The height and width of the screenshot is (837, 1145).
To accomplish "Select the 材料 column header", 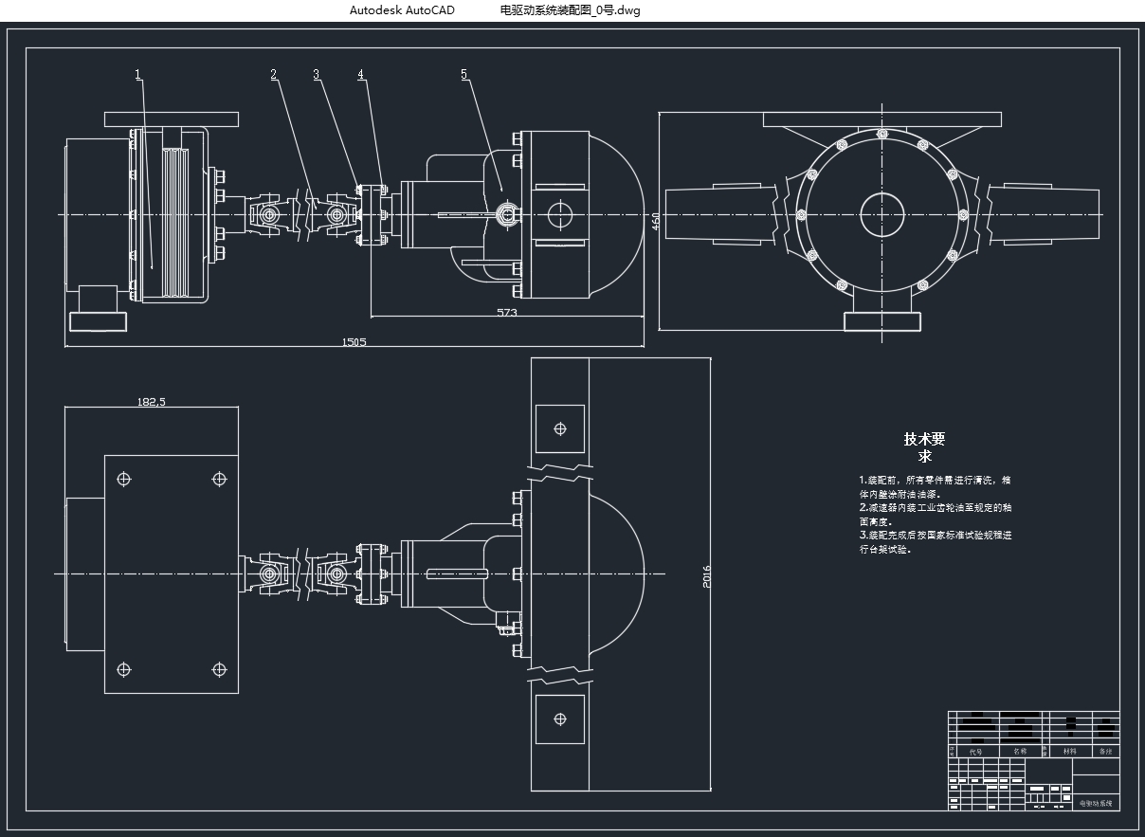I will pos(1070,751).
